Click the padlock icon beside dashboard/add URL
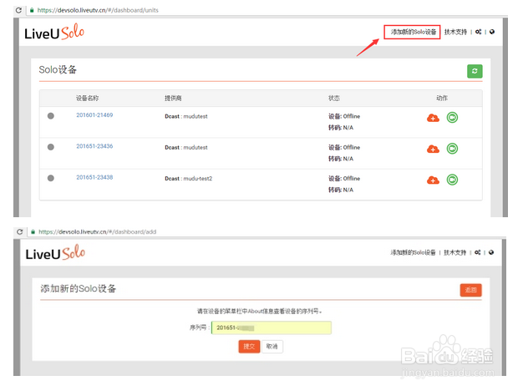 point(33,232)
